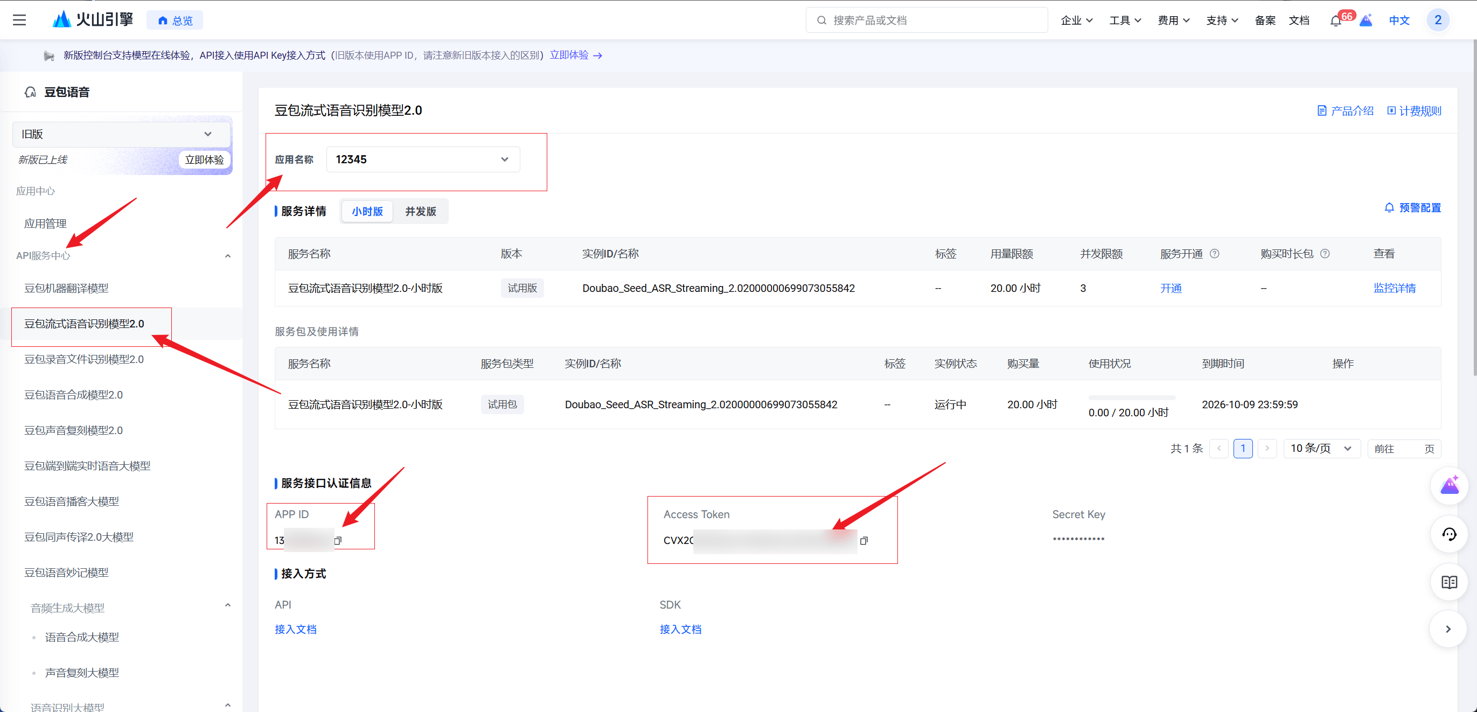Open the customer support headset floating button
The image size is (1477, 712).
pyautogui.click(x=1448, y=534)
